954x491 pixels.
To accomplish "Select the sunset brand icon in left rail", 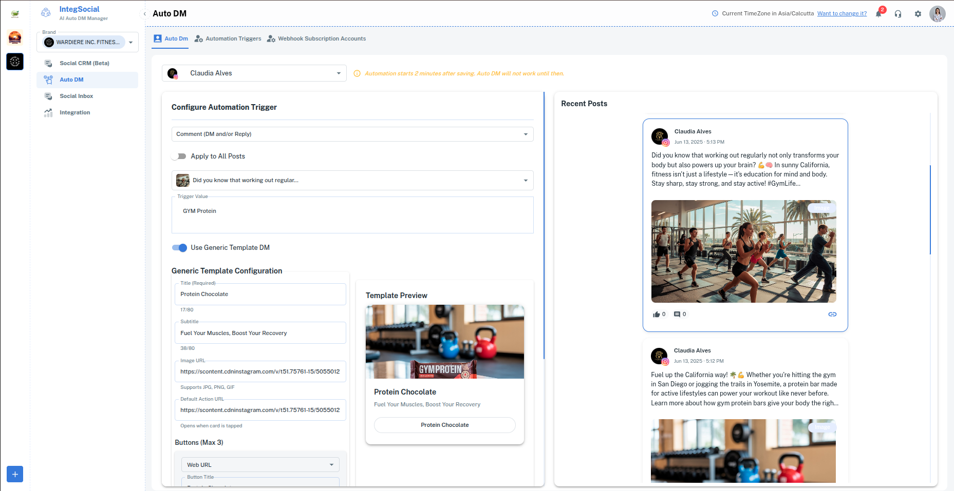I will [15, 37].
